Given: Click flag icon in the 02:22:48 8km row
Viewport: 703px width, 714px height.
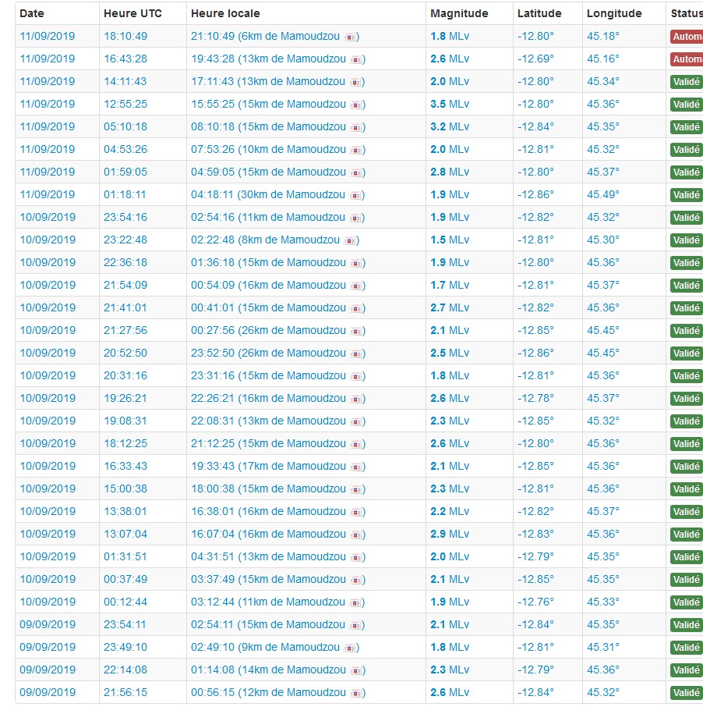Looking at the screenshot, I should pyautogui.click(x=351, y=240).
